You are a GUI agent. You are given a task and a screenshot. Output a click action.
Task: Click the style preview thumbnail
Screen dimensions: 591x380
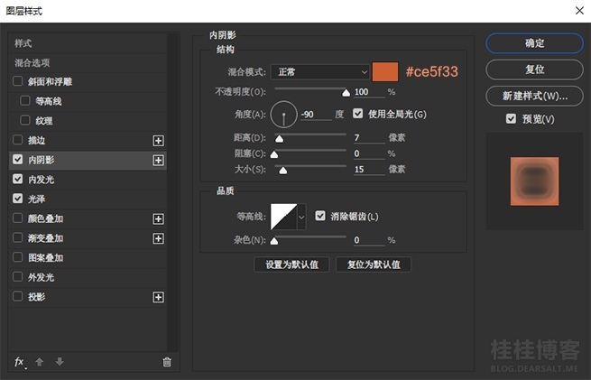click(x=534, y=181)
